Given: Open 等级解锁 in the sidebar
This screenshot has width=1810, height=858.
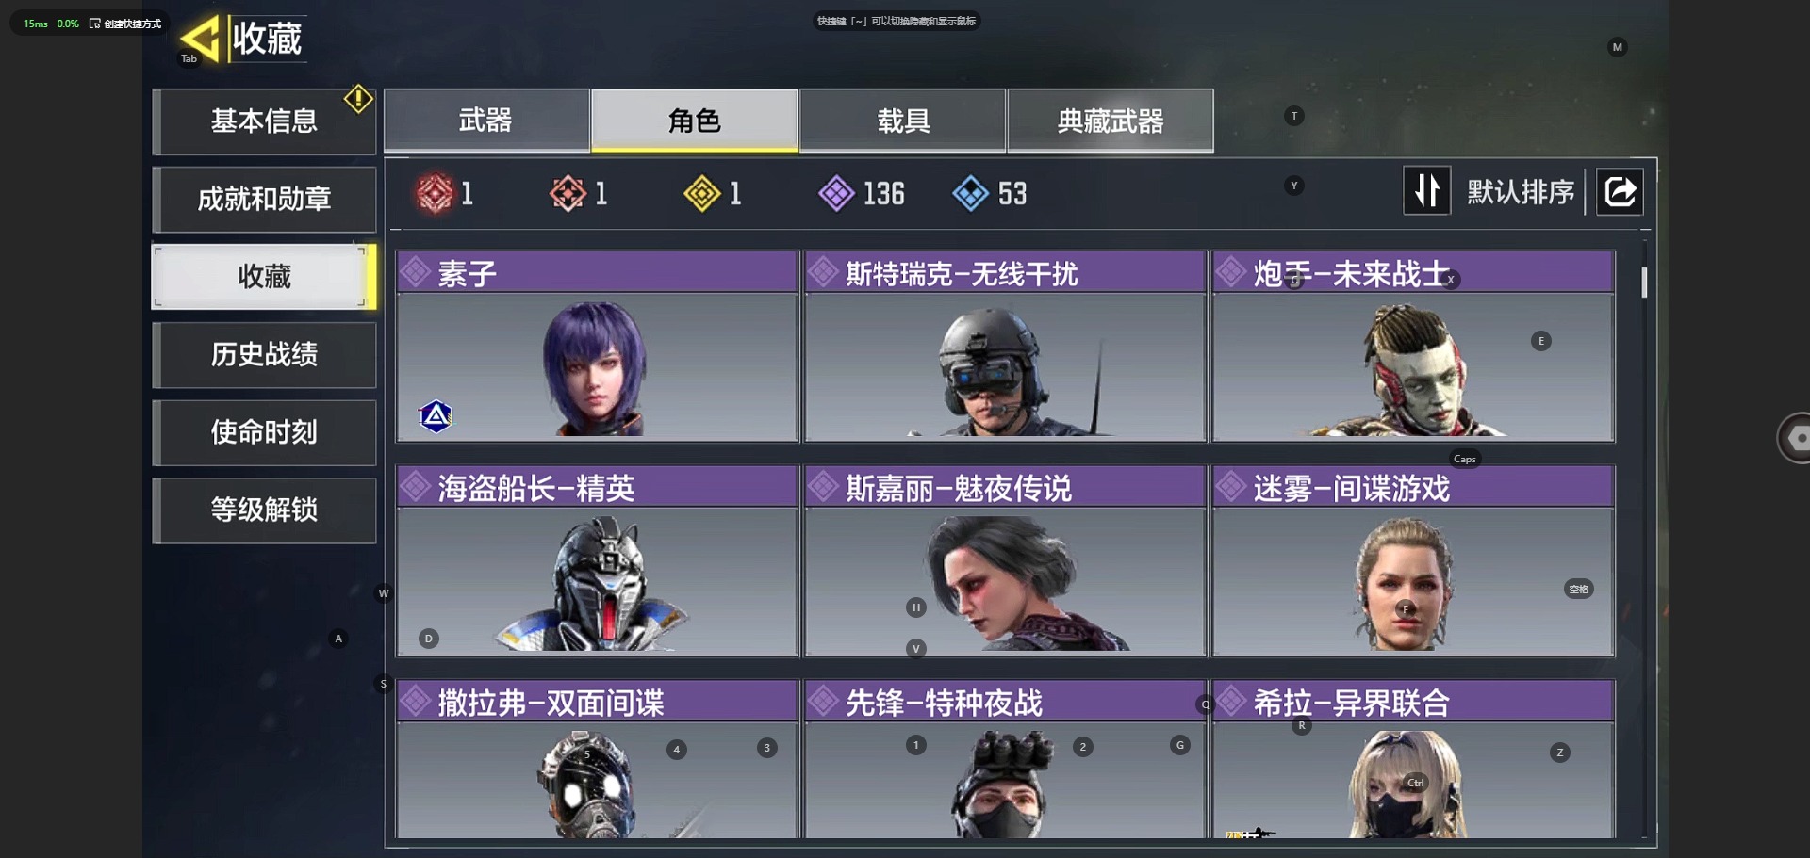Looking at the screenshot, I should 264,510.
